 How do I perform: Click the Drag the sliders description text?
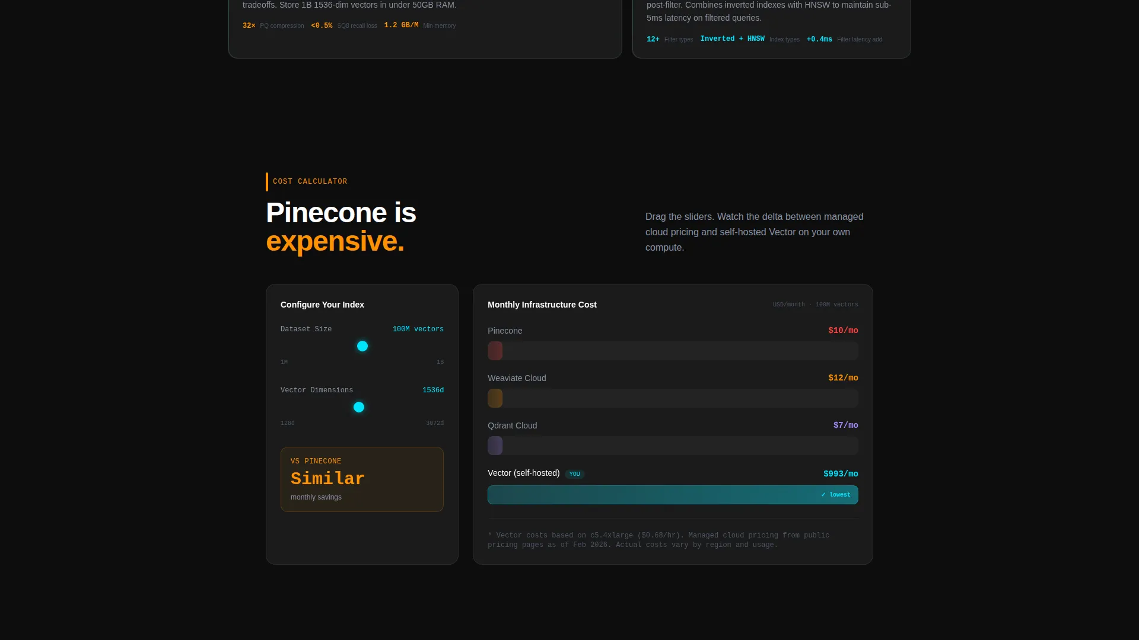[755, 232]
